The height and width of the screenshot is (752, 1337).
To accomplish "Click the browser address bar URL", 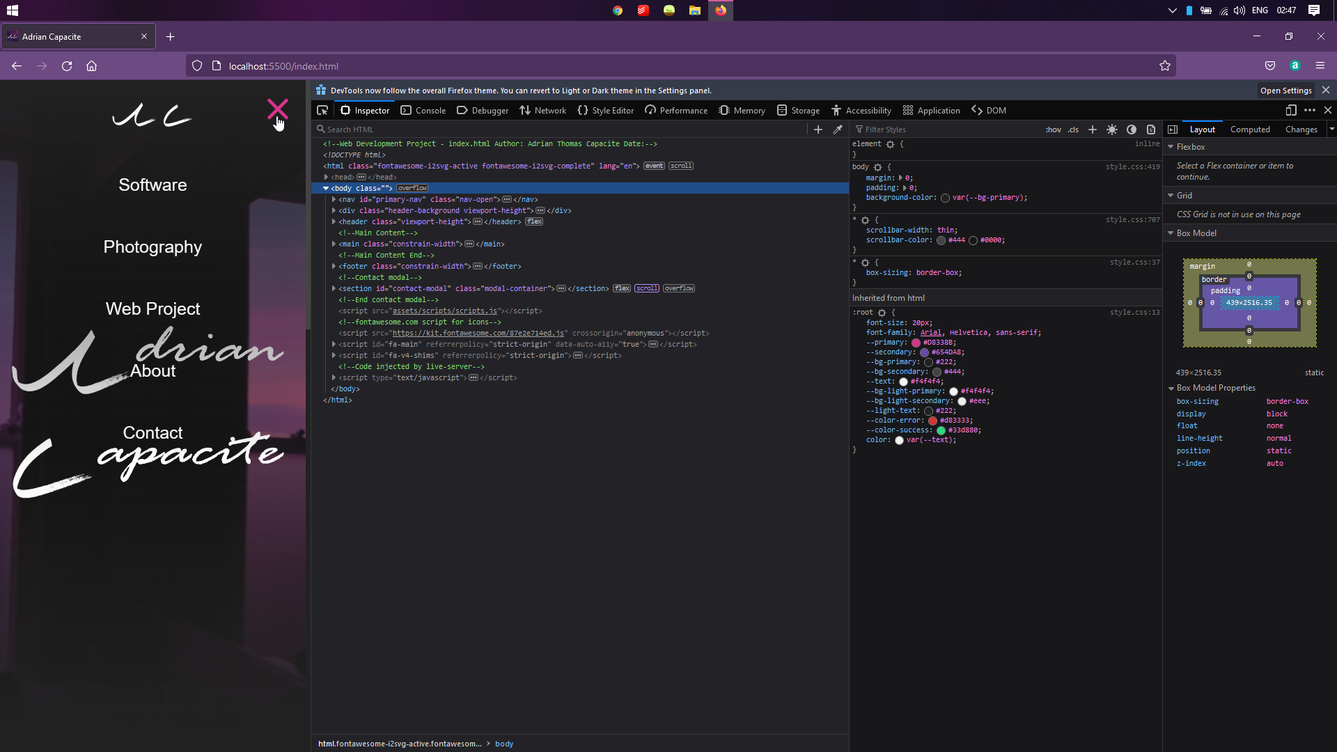I will point(283,66).
